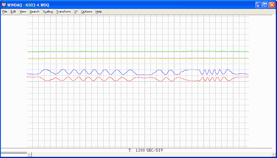Viewport: 277px width, 158px height.
Task: Select the XY menu item
Action: [76, 11]
